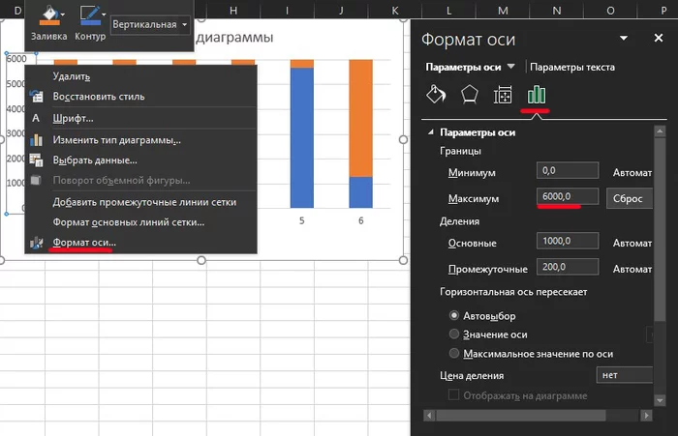
Task: Select the Автовыбор radio button
Action: pyautogui.click(x=453, y=315)
